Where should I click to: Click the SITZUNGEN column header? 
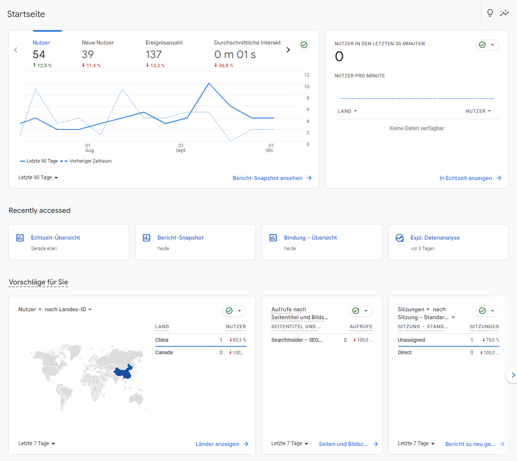click(x=484, y=327)
